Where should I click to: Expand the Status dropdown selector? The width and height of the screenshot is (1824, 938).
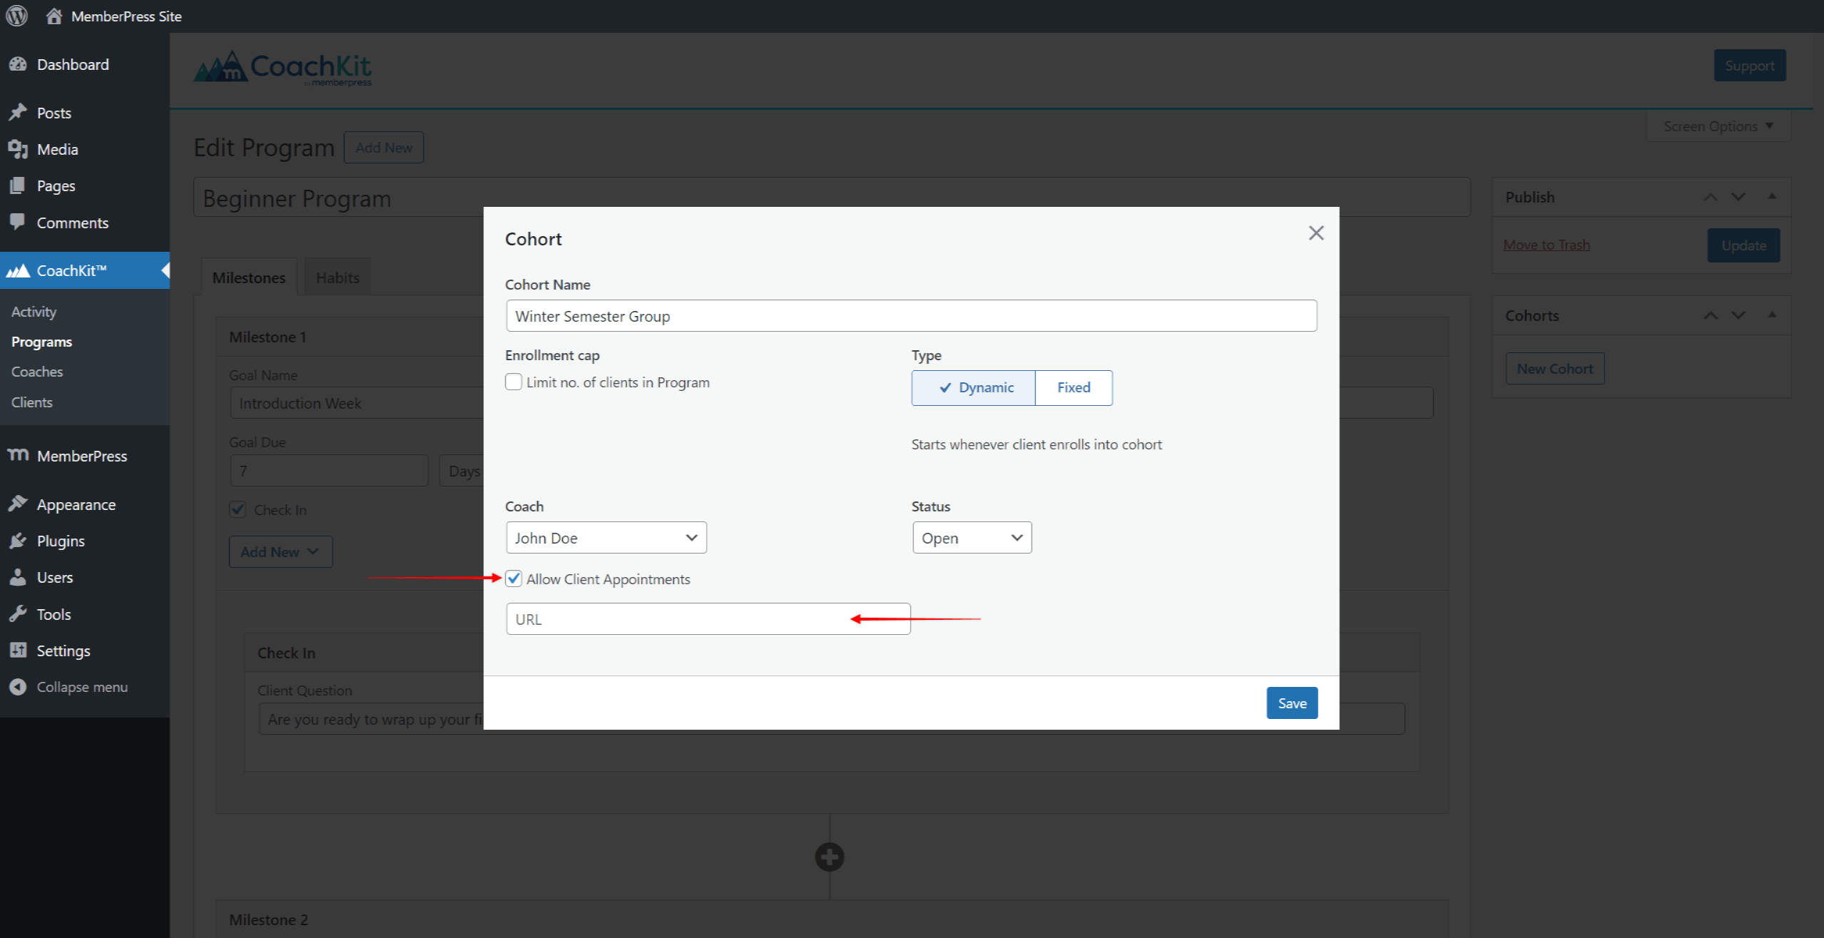coord(969,537)
